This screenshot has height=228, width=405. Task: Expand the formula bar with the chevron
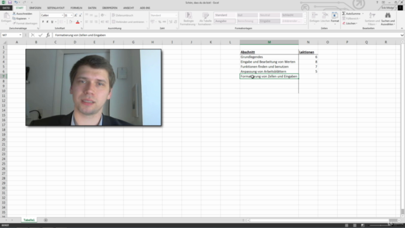point(402,35)
